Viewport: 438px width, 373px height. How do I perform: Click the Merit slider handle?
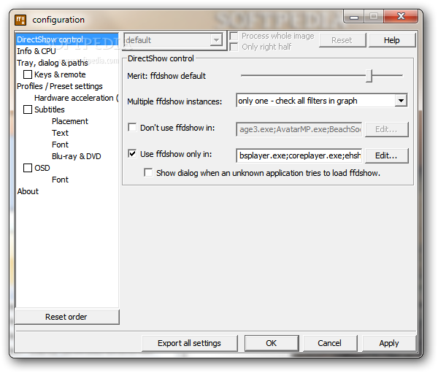[x=369, y=76]
